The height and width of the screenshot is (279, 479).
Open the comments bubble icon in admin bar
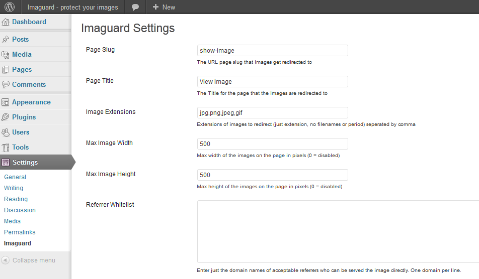tap(135, 7)
